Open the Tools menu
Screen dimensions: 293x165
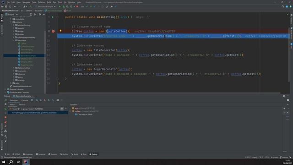[60, 2]
